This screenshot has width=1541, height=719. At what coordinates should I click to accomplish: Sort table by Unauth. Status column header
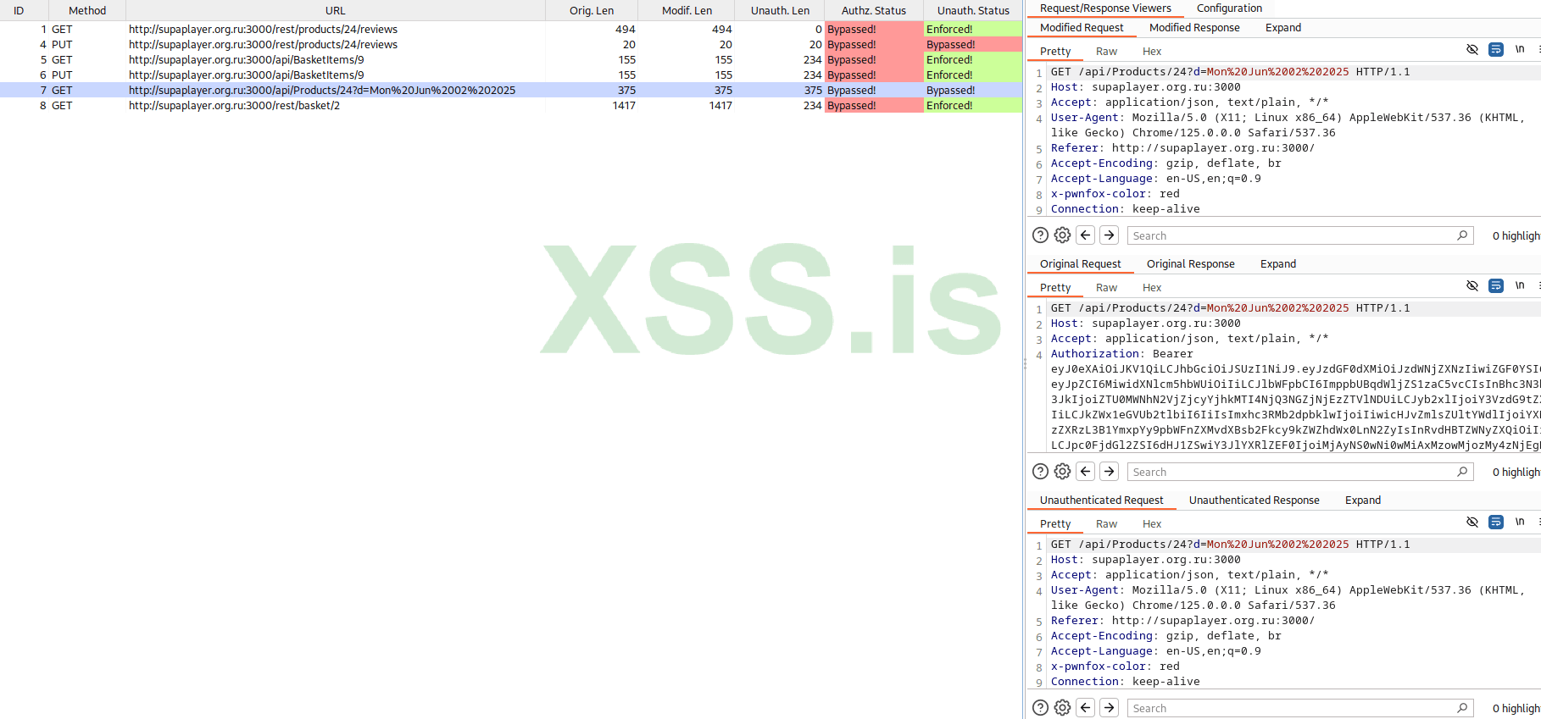point(973,10)
